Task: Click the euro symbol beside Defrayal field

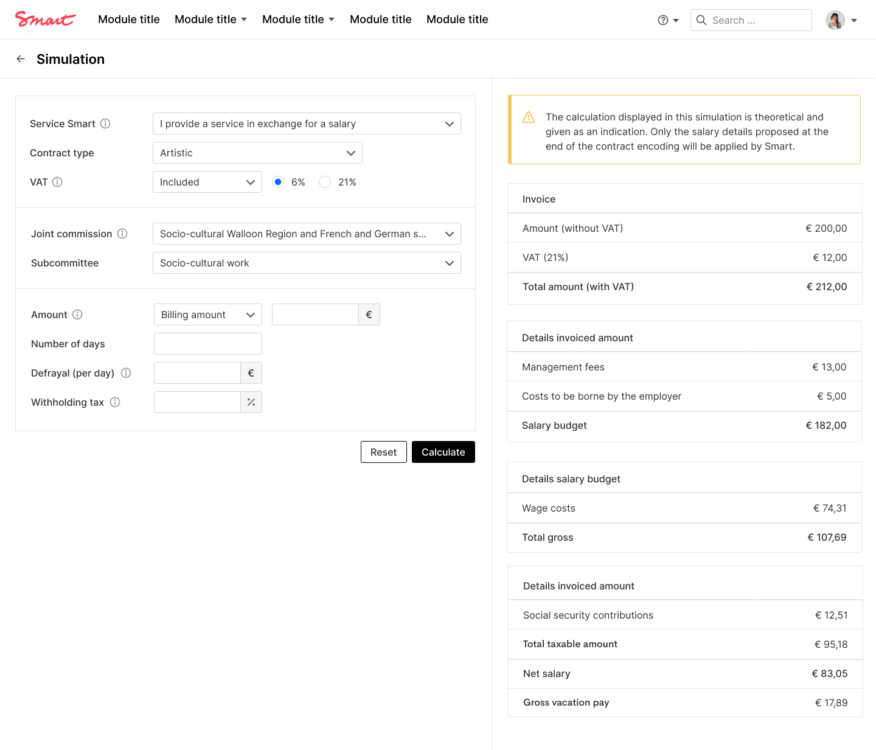Action: pos(251,373)
